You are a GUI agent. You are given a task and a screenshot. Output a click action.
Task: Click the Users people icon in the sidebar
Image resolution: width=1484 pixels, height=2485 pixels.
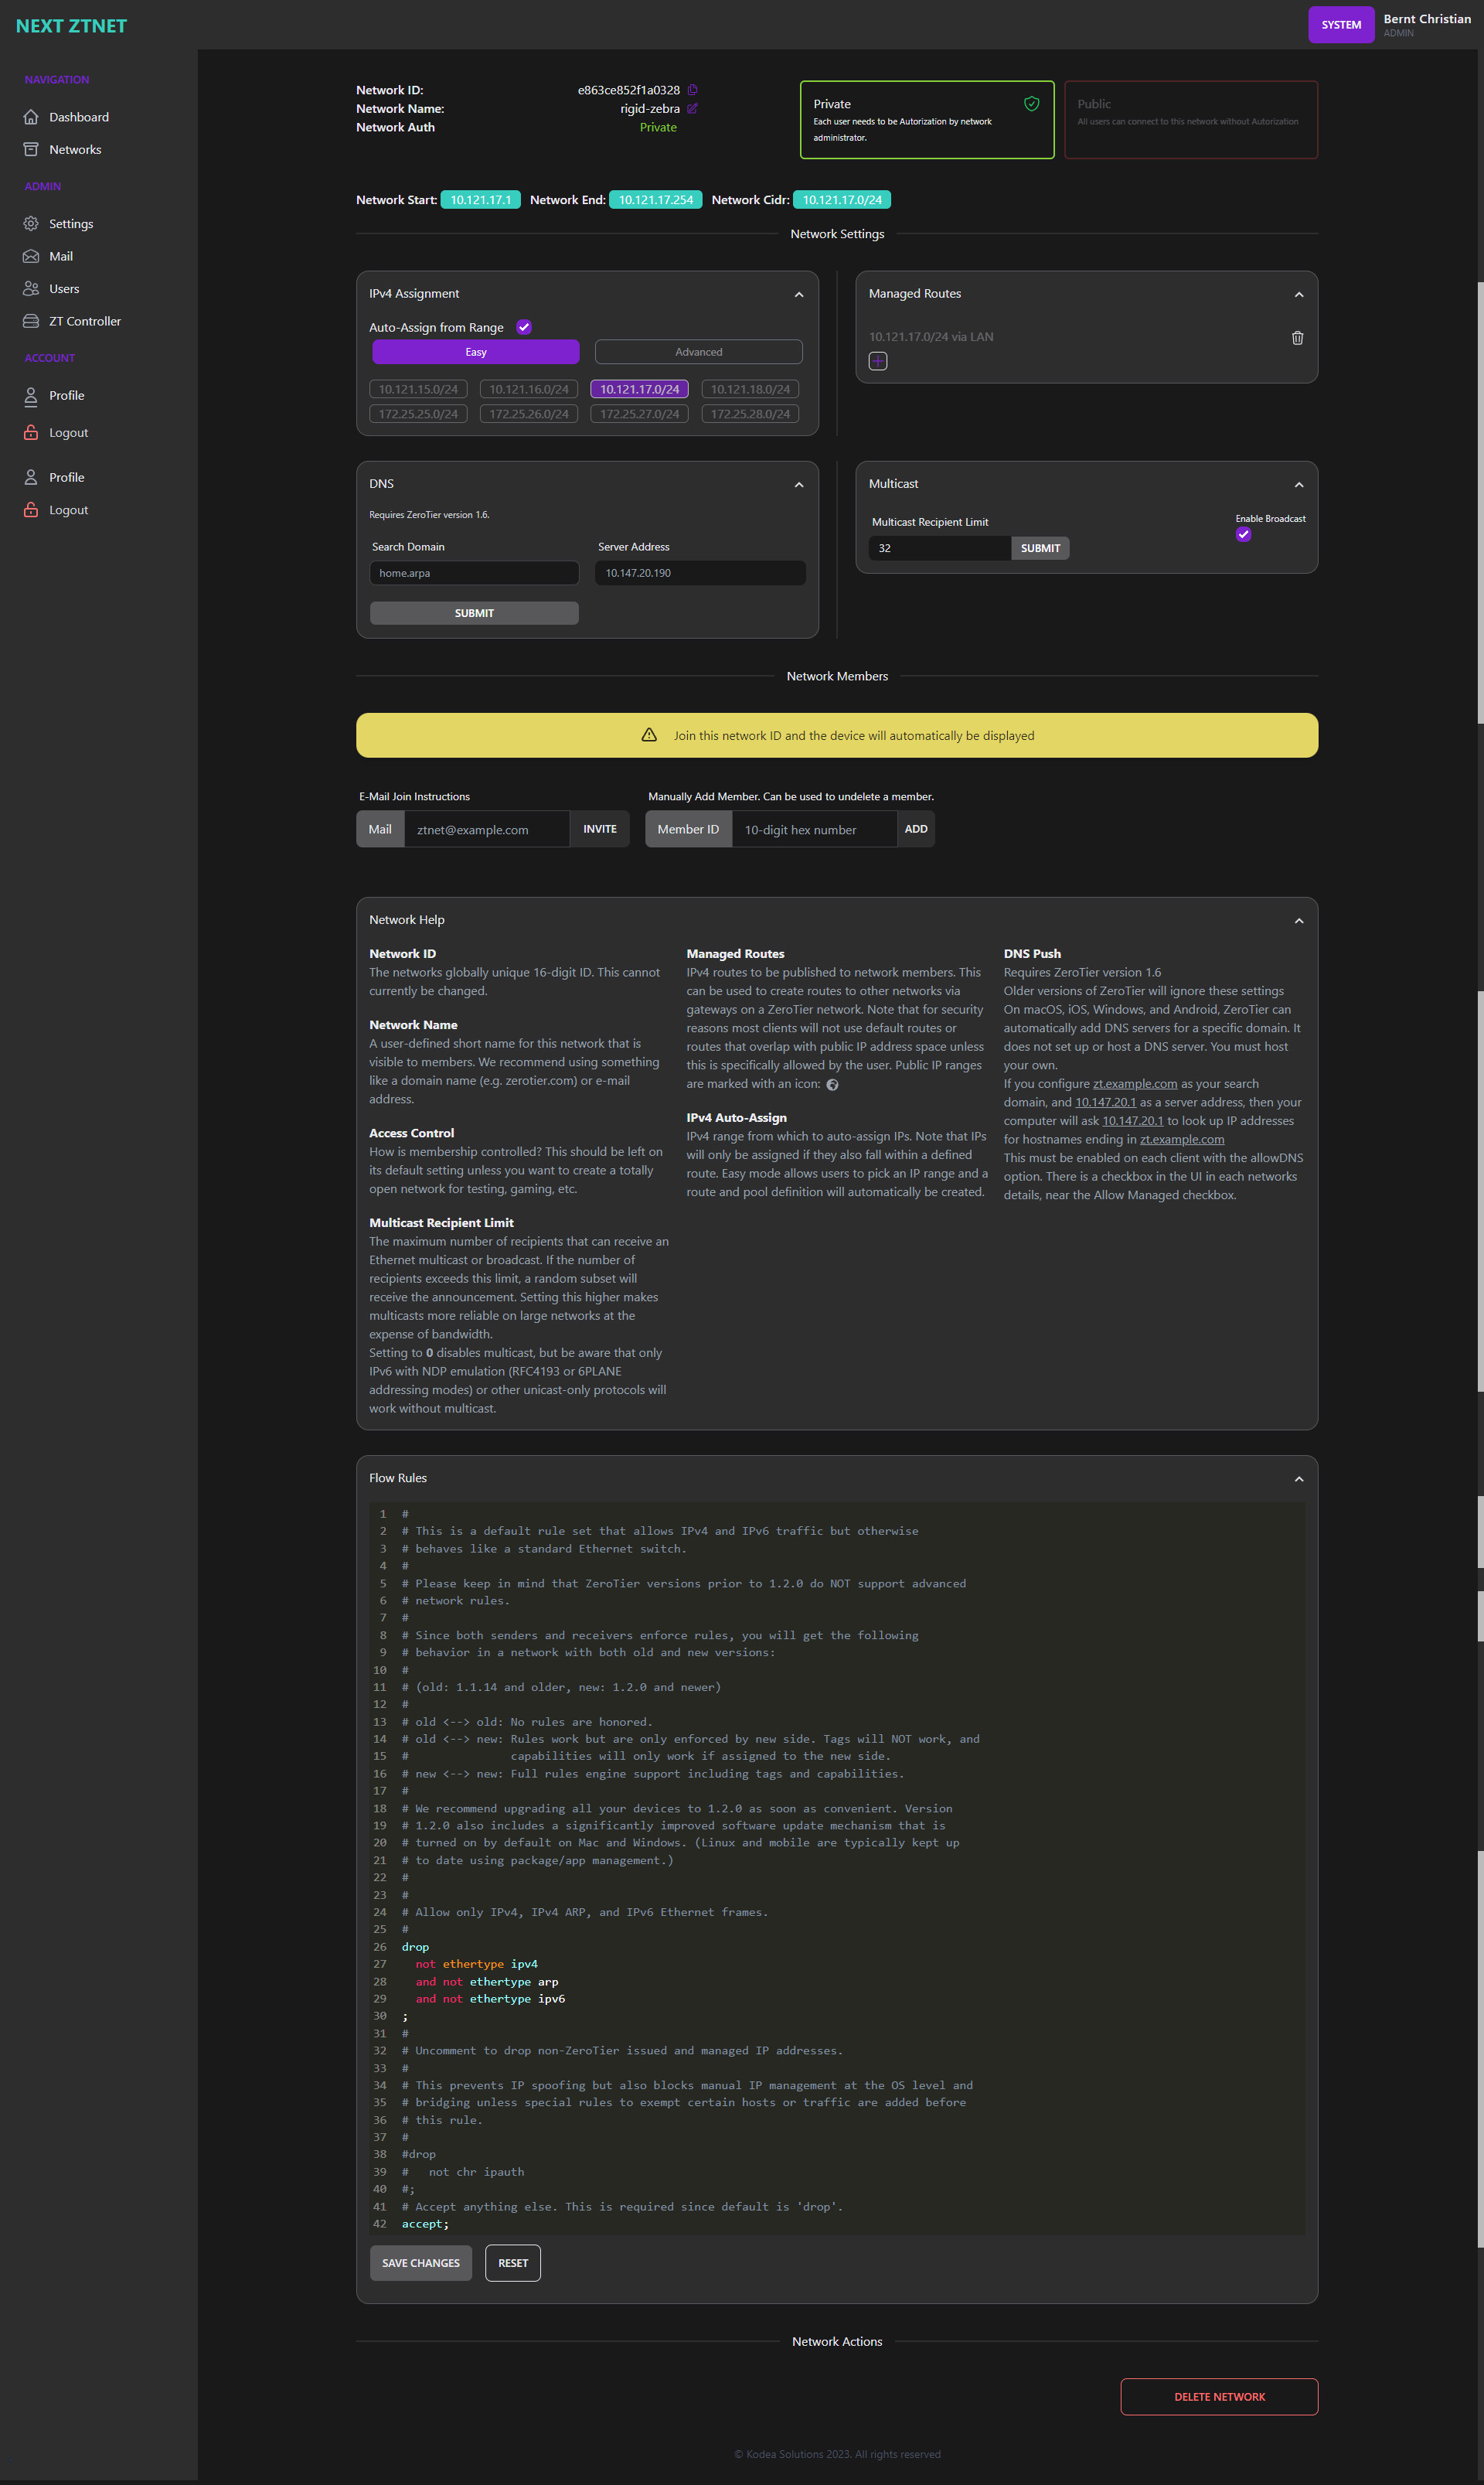click(x=31, y=289)
